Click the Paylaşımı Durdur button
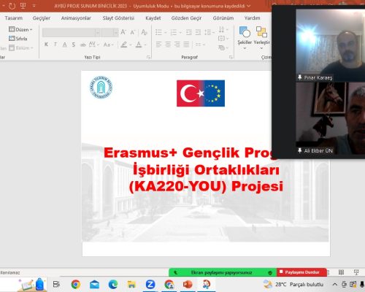365x292 pixels. tap(301, 272)
